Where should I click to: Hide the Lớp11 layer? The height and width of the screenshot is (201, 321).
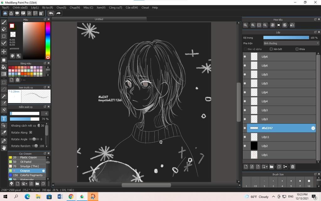coord(245,137)
